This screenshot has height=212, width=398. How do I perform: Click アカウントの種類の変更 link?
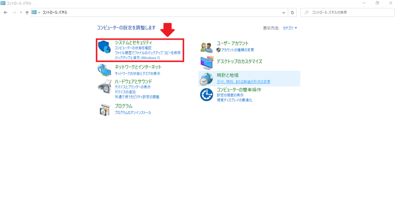click(238, 50)
